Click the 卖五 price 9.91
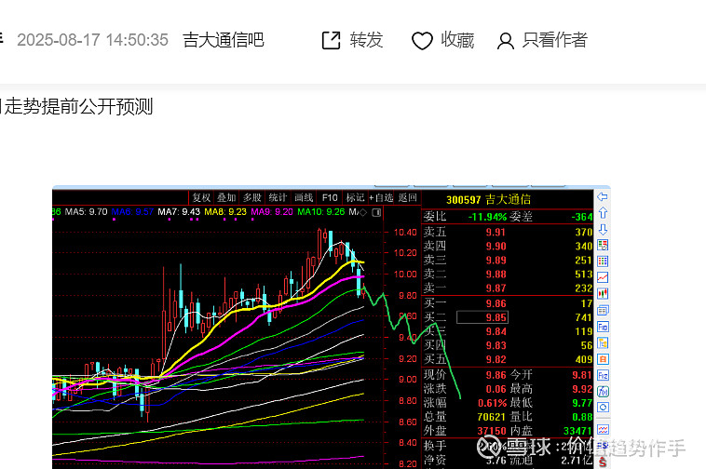 (x=496, y=233)
